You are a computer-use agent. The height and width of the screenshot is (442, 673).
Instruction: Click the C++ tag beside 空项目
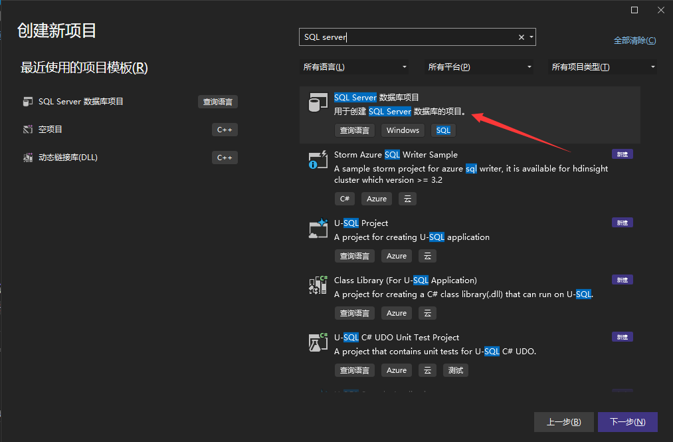(x=225, y=130)
